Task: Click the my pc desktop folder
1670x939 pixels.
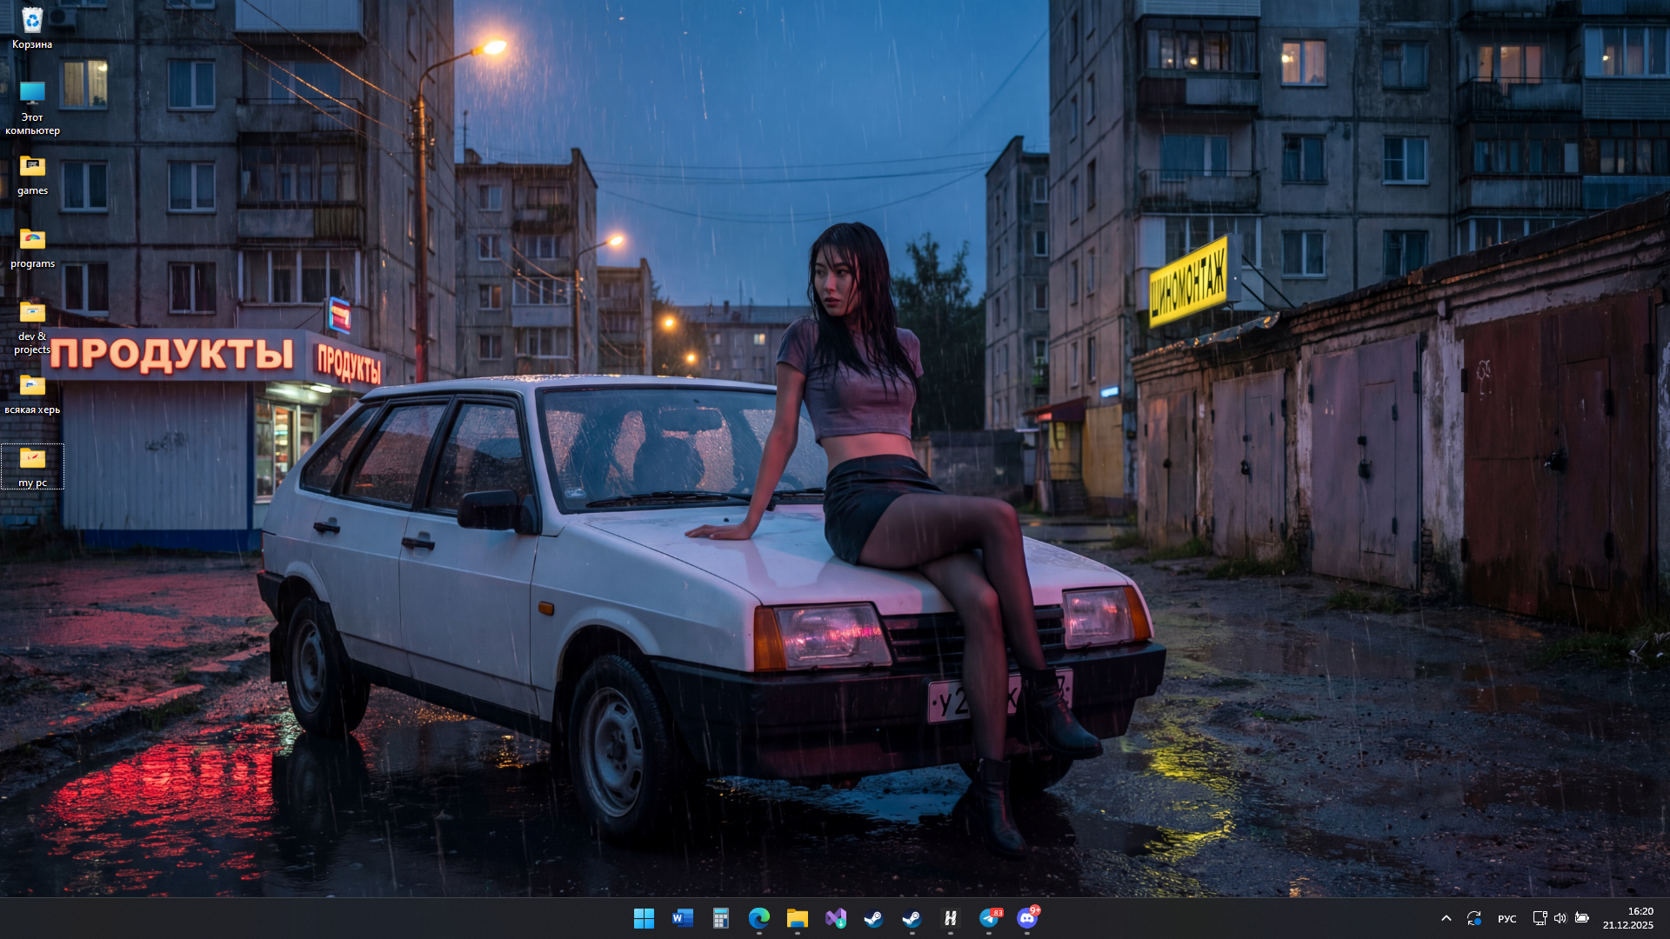Action: click(x=32, y=466)
